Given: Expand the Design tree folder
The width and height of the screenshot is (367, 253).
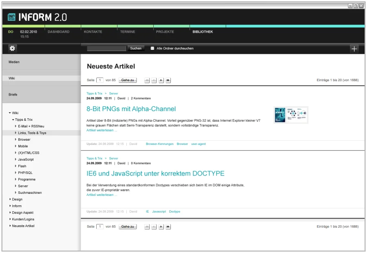Looking at the screenshot, I should click(10, 200).
